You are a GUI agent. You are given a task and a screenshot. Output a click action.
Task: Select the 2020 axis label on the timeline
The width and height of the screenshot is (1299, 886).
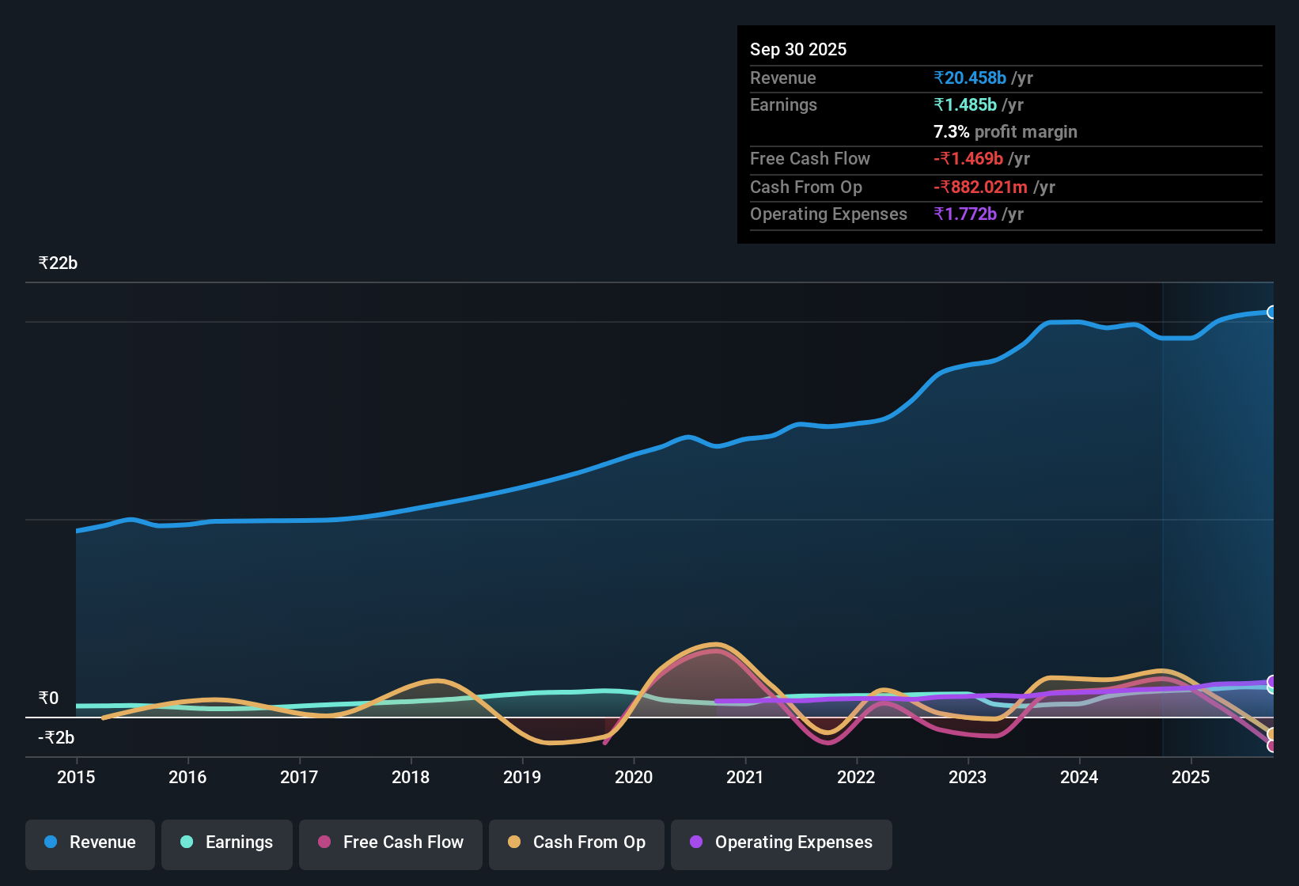[x=634, y=778]
